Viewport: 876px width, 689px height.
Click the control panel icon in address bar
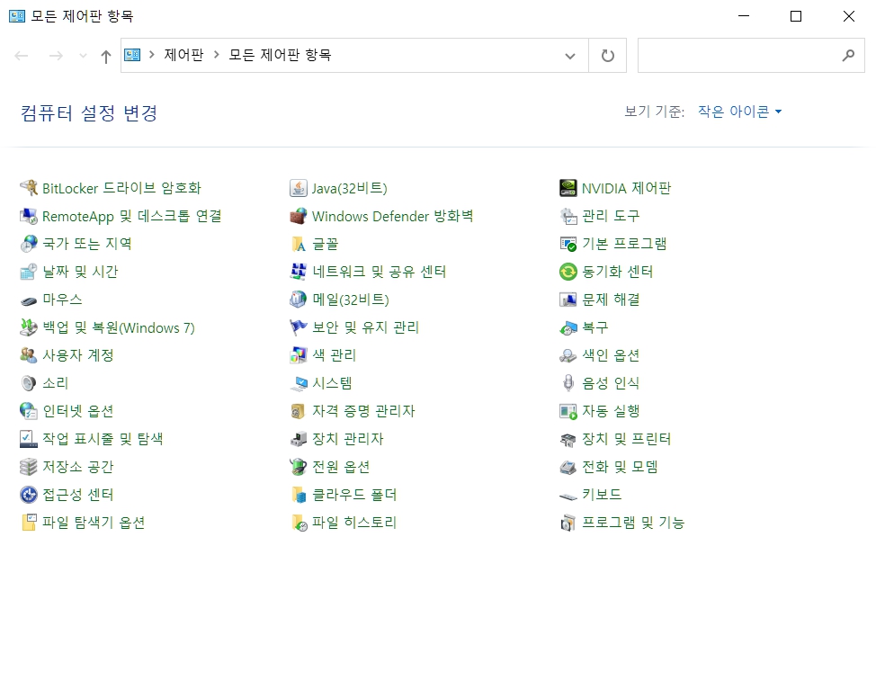pyautogui.click(x=132, y=55)
